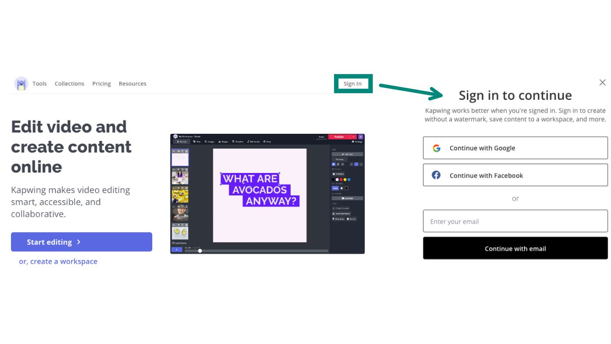Pick the black color swatch
Image resolution: width=611 pixels, height=344 pixels.
pos(333,180)
